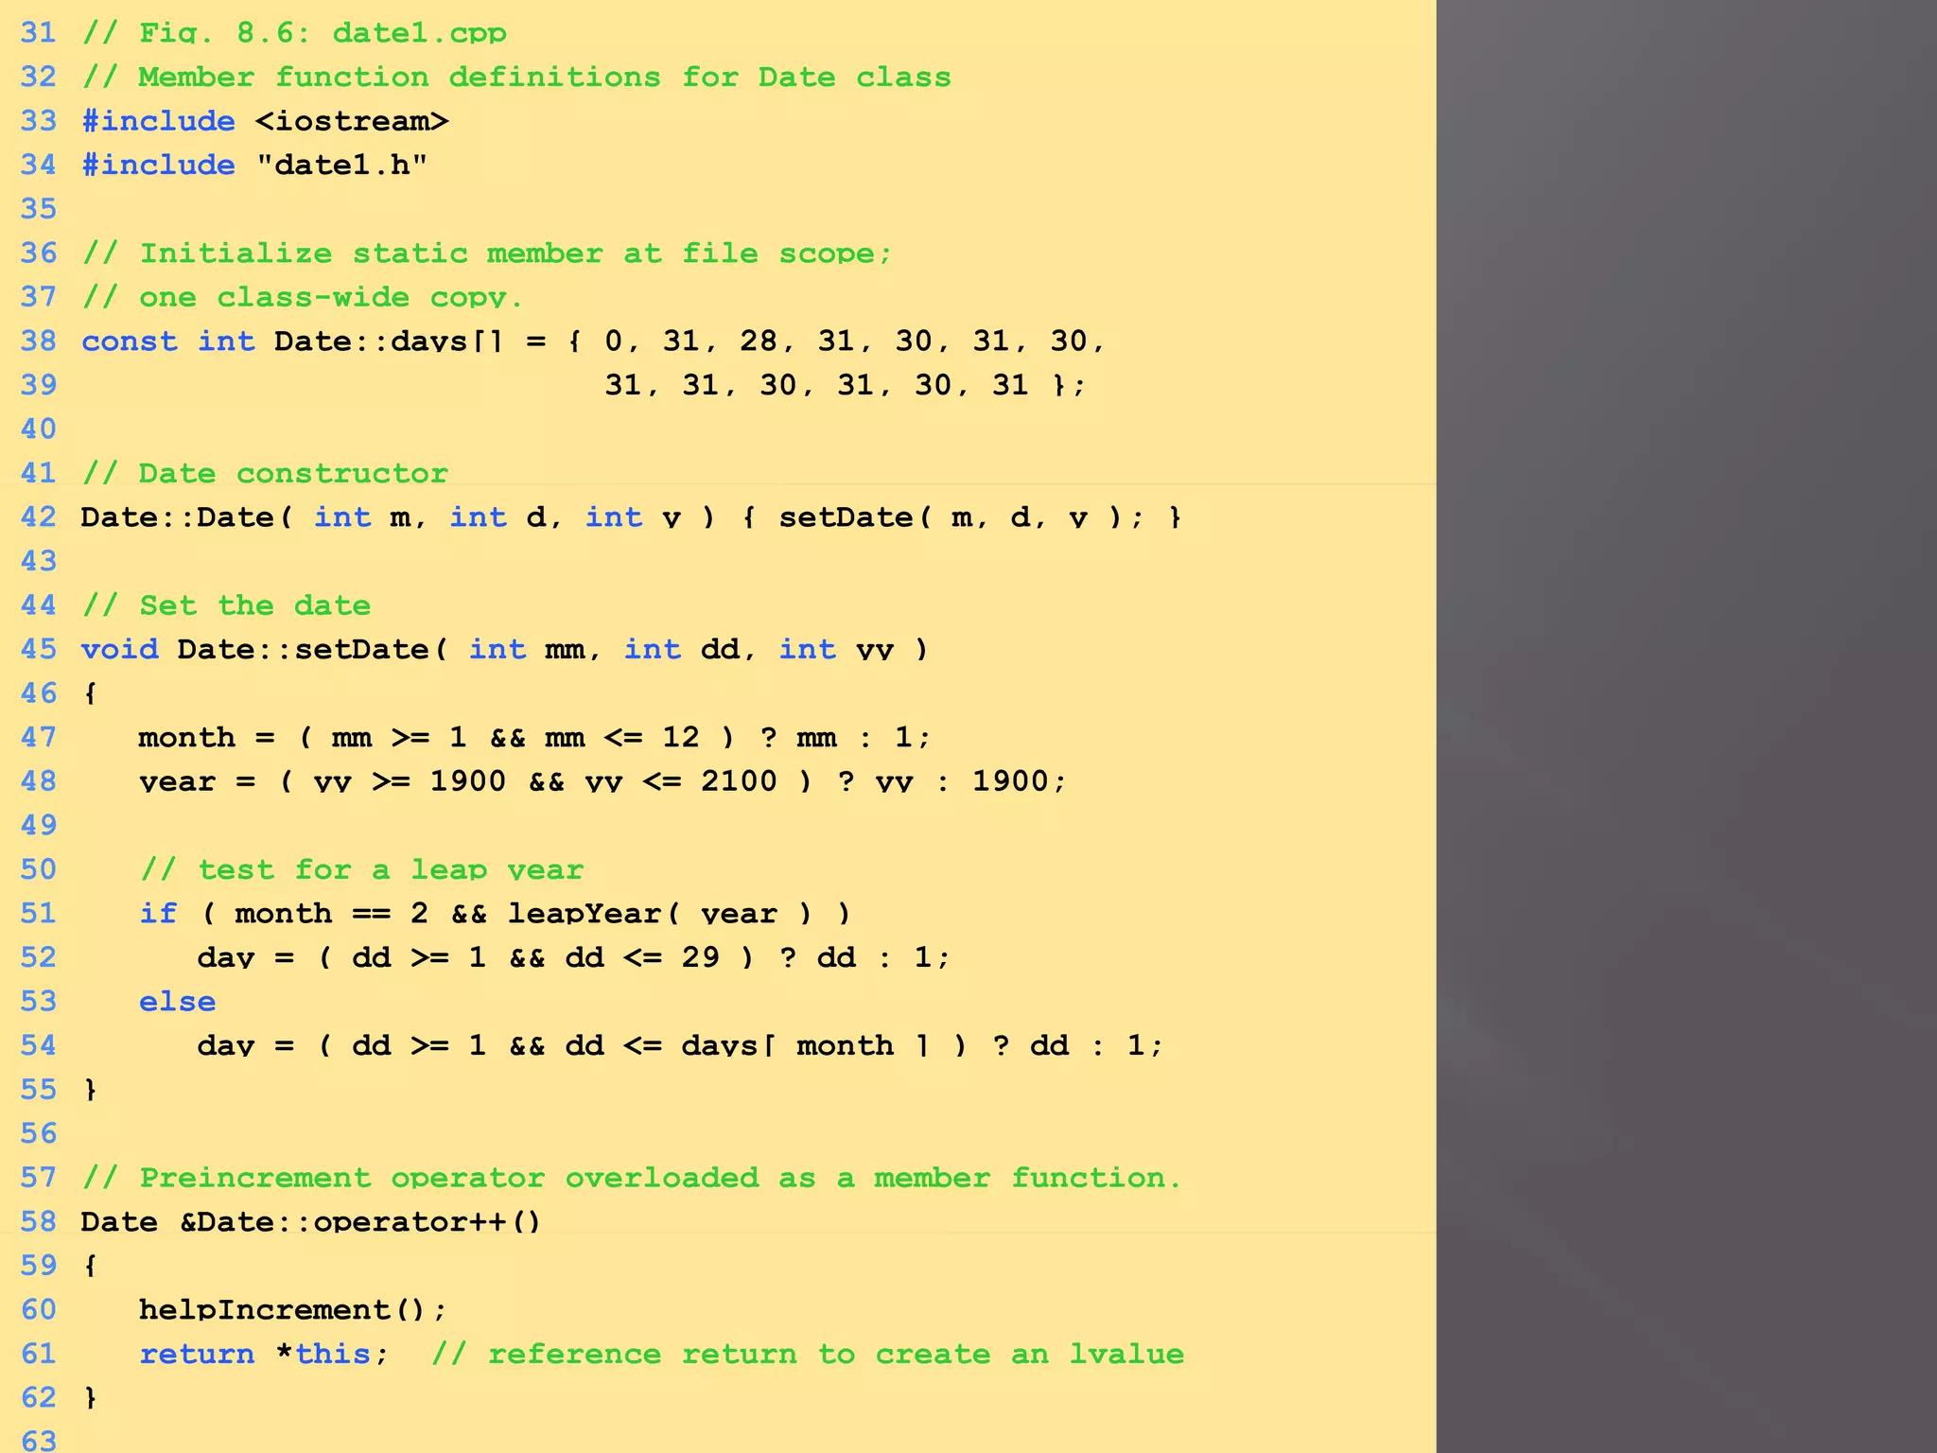
Task: Click the '// one class-wide copy.' comment
Action: [x=302, y=297]
